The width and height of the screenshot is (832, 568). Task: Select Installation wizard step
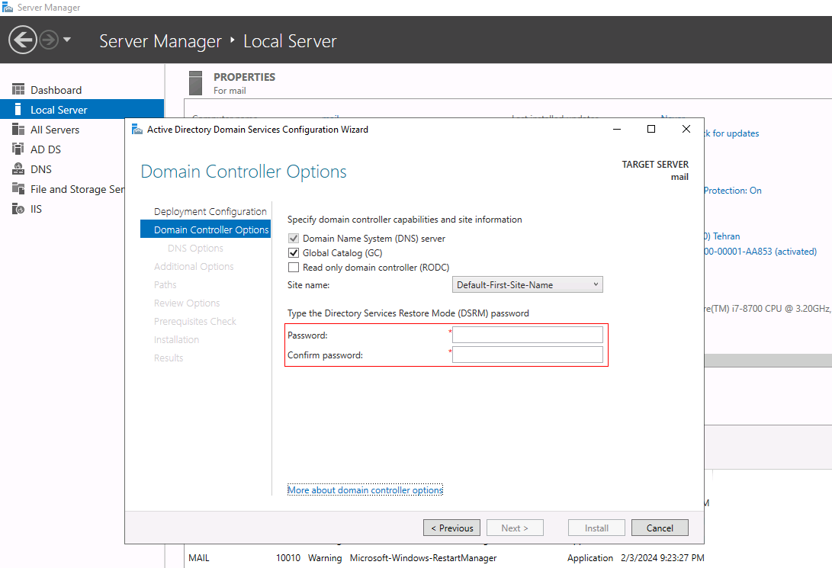[x=176, y=339]
